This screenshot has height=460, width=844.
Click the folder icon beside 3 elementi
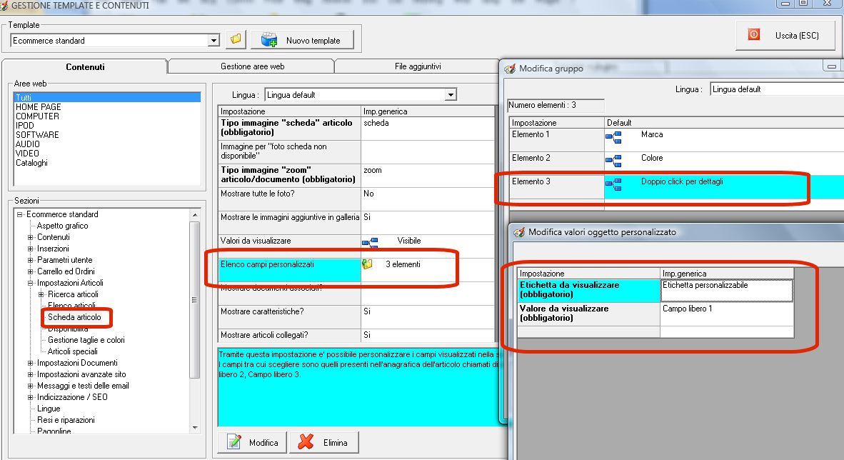[367, 264]
